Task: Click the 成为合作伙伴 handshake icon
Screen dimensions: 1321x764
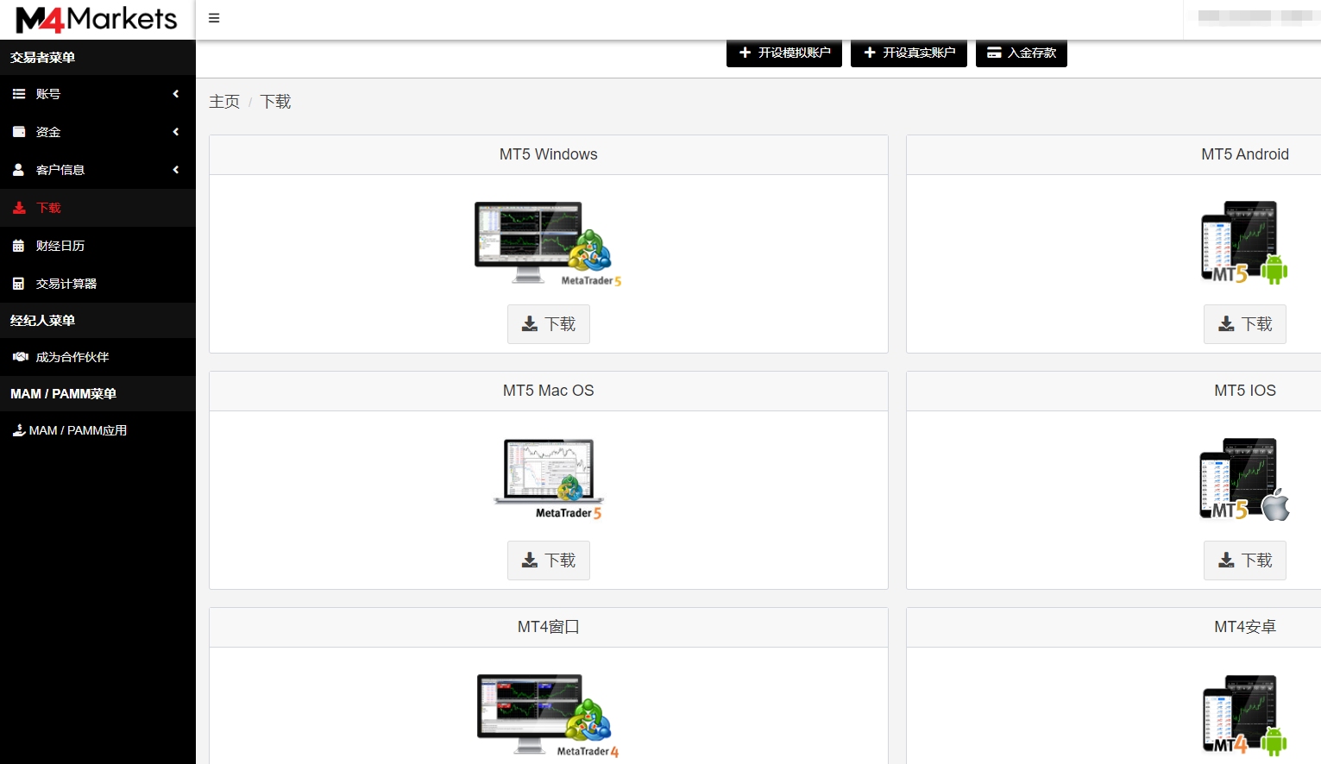Action: (21, 357)
